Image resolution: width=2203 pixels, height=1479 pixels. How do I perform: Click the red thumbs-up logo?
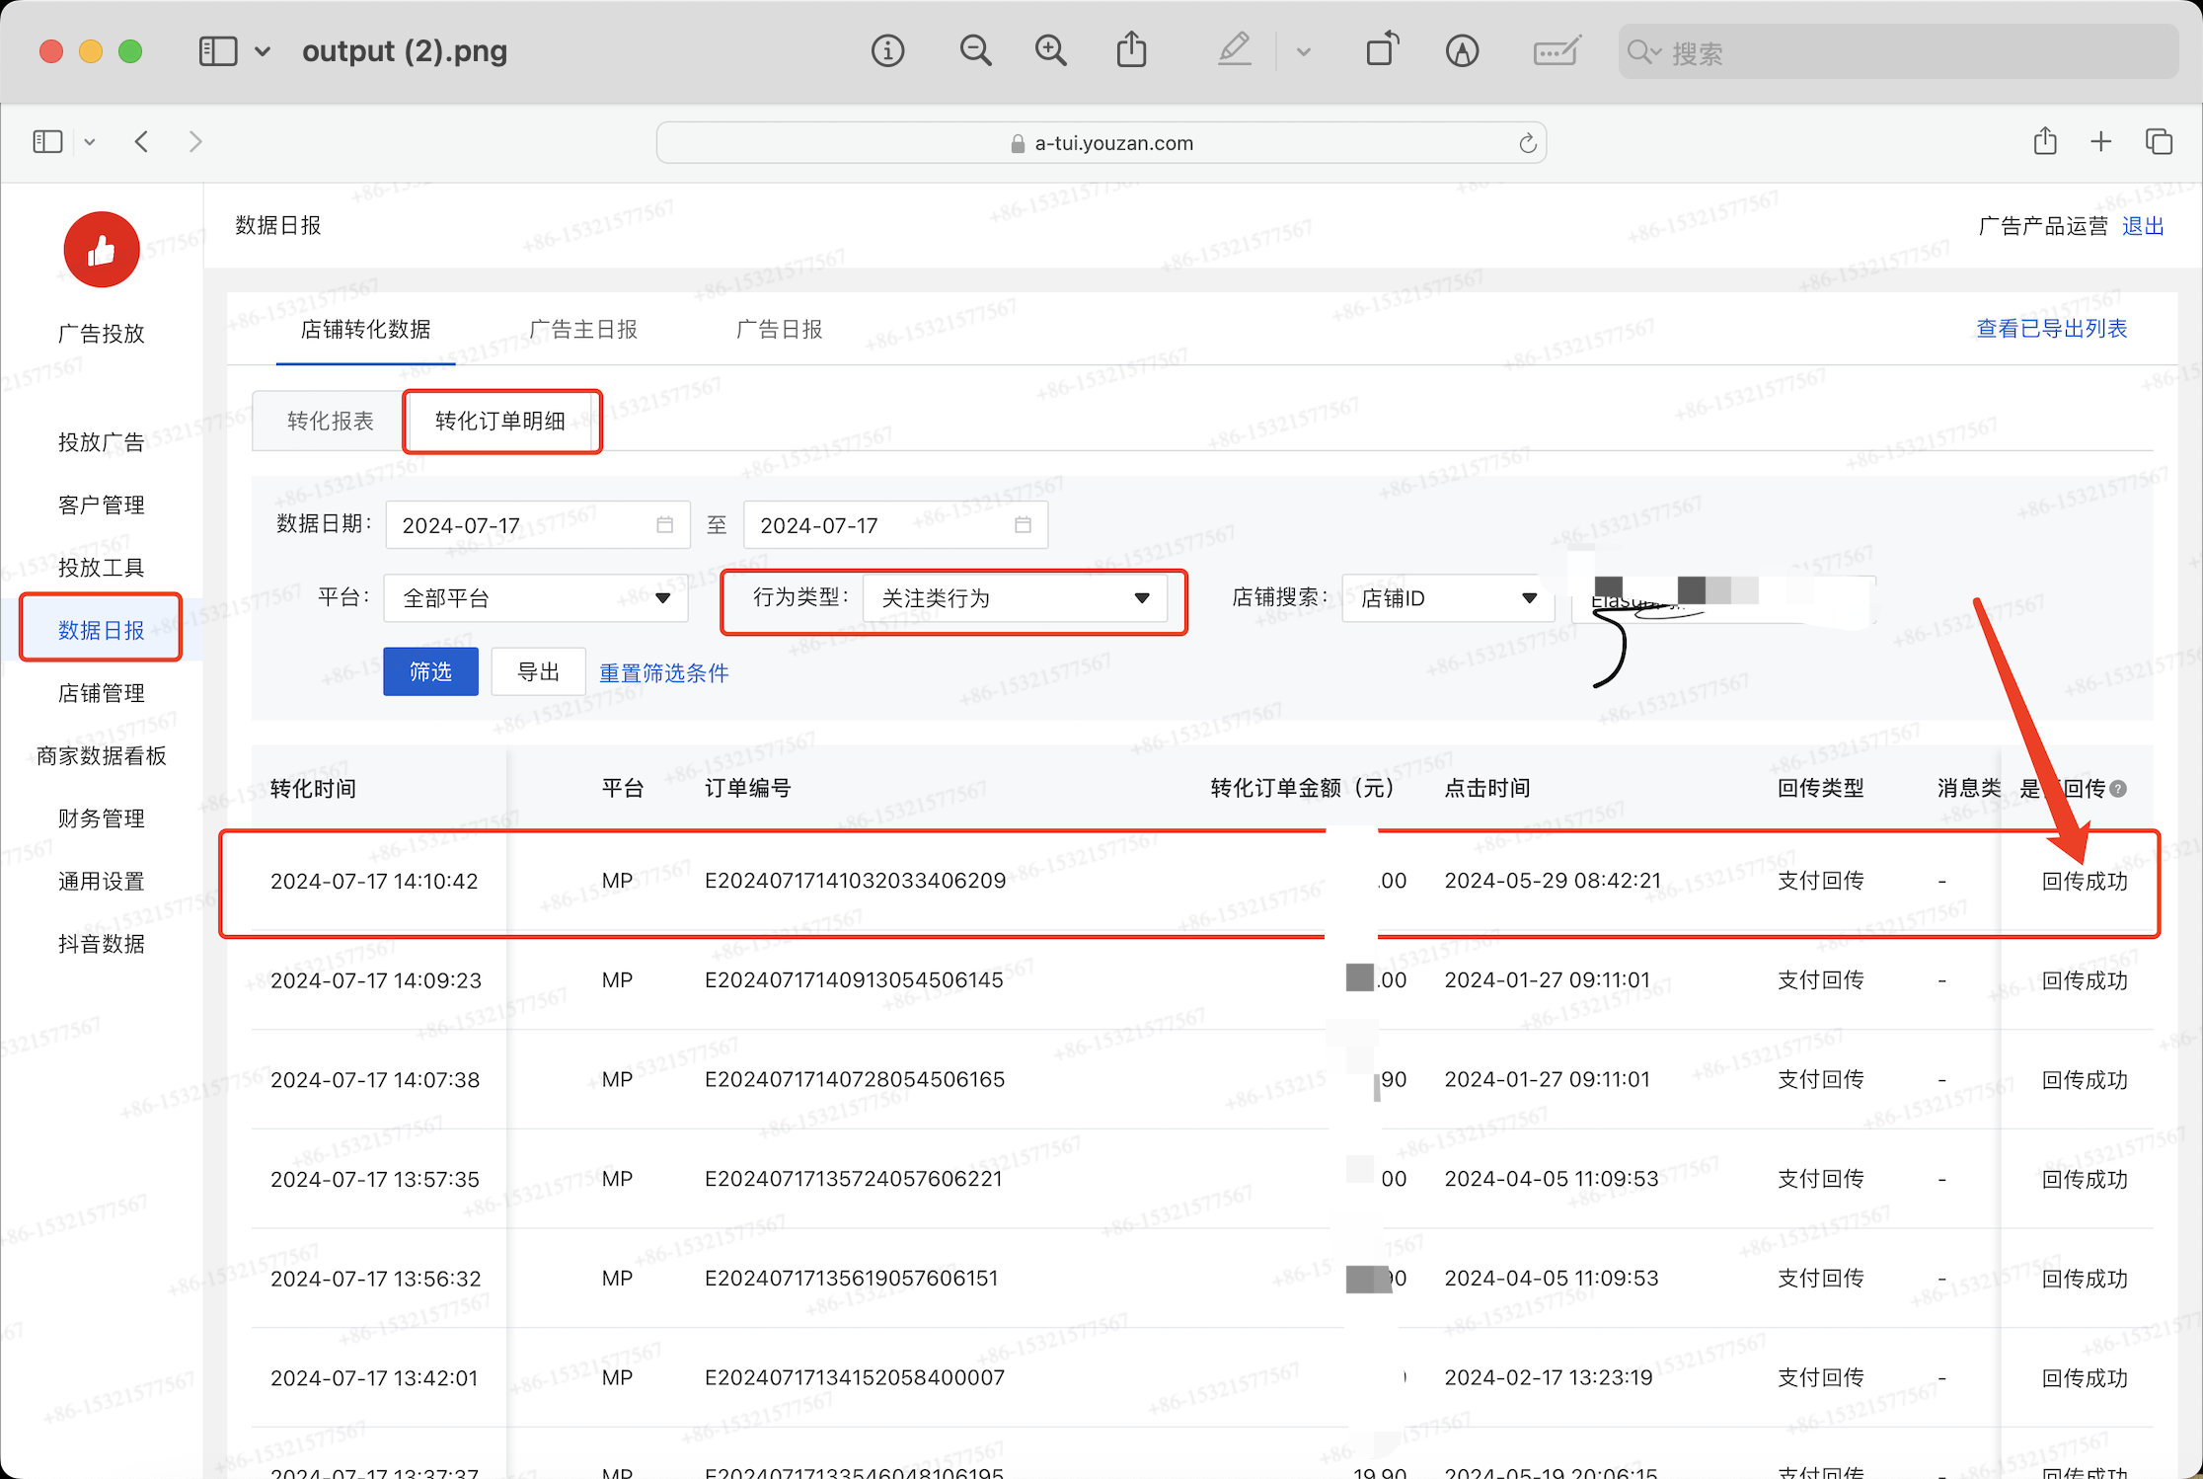pyautogui.click(x=102, y=250)
